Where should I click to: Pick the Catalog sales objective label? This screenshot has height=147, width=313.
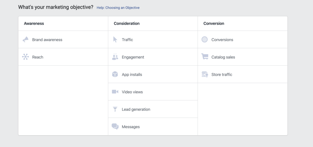[x=223, y=57]
